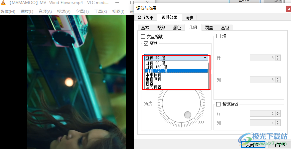Image resolution: width=291 pixels, height=149 pixels.
Task: Open the 基本 sub-tab
Action: tap(145, 28)
